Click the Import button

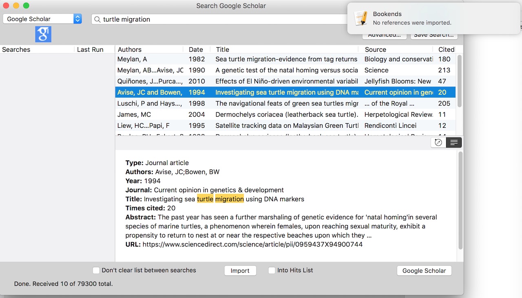240,271
